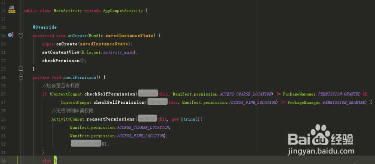Click checkPermisson method declaration on line 24
The height and width of the screenshot is (164, 375).
[79, 78]
